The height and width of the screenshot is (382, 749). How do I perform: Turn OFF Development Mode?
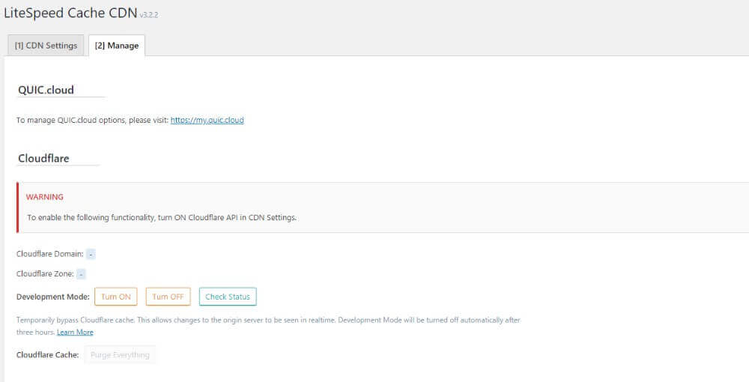pos(168,297)
